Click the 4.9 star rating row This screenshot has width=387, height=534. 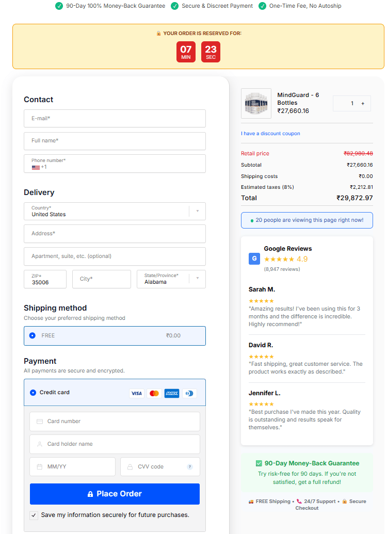[x=287, y=259]
